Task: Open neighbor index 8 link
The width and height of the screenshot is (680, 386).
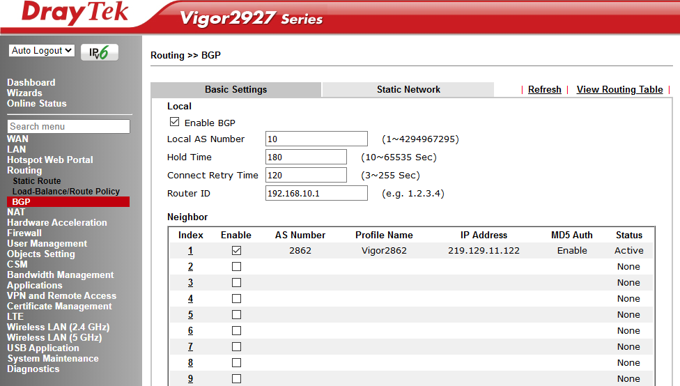Action: pyautogui.click(x=190, y=363)
